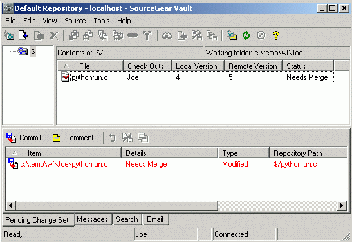Click the Comment button

(x=73, y=138)
